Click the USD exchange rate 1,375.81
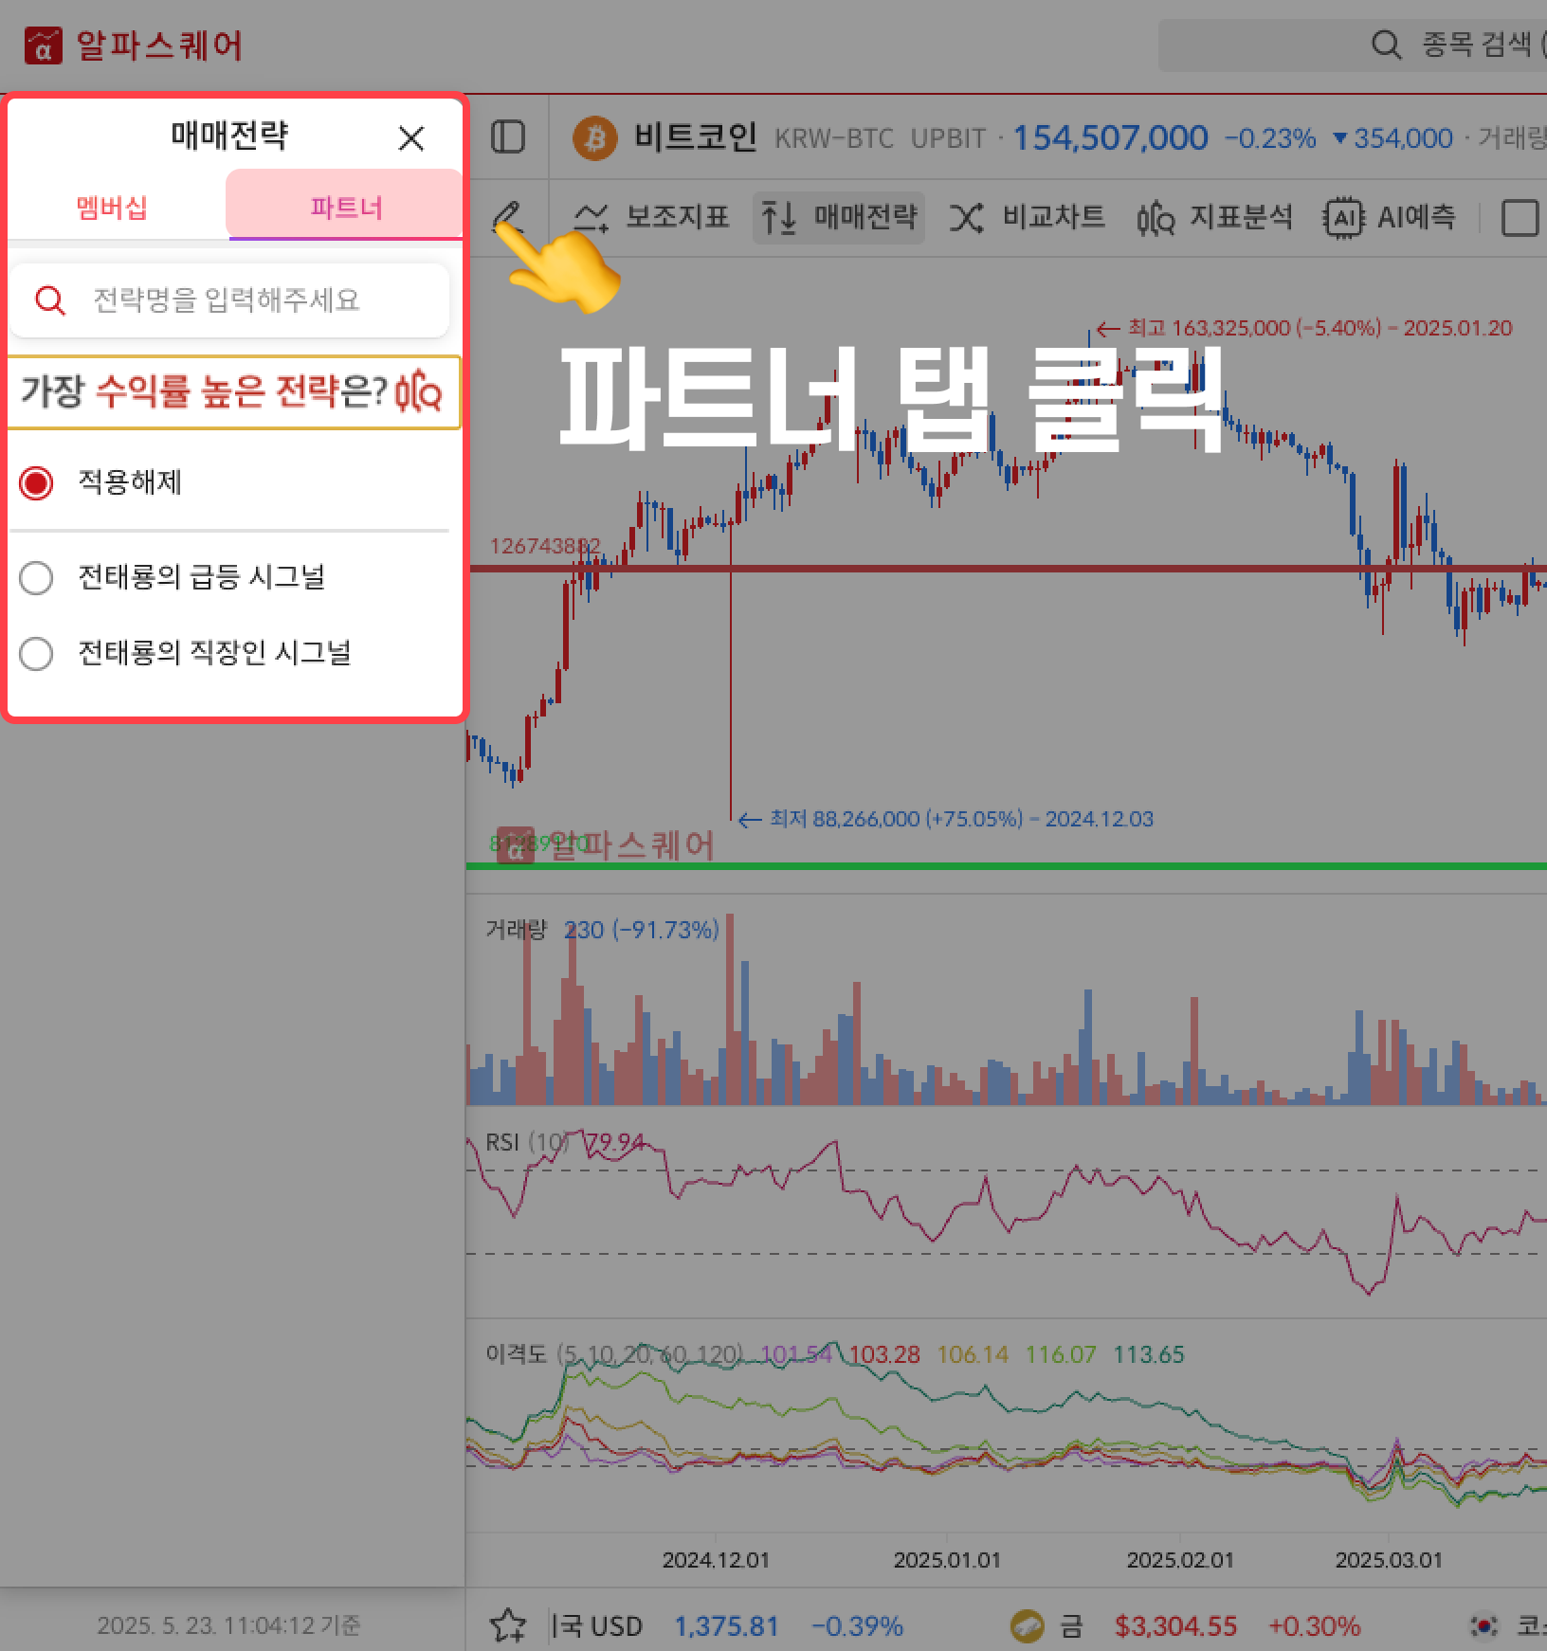This screenshot has width=1547, height=1651. coord(727,1626)
